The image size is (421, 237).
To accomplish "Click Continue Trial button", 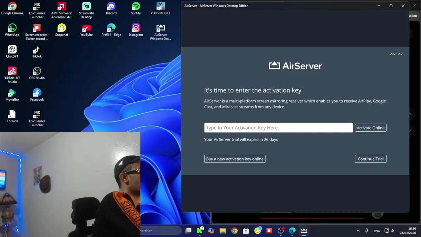I will [371, 159].
